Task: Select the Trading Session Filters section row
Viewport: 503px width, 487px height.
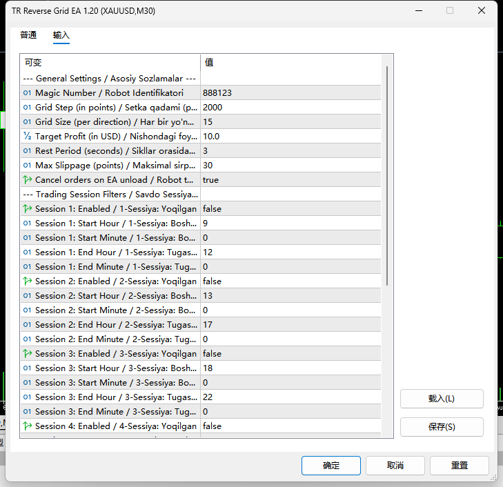Action: [201, 195]
